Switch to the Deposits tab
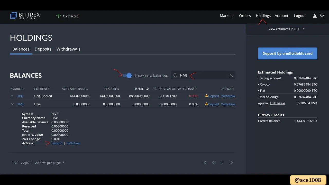The width and height of the screenshot is (329, 185). click(x=43, y=49)
